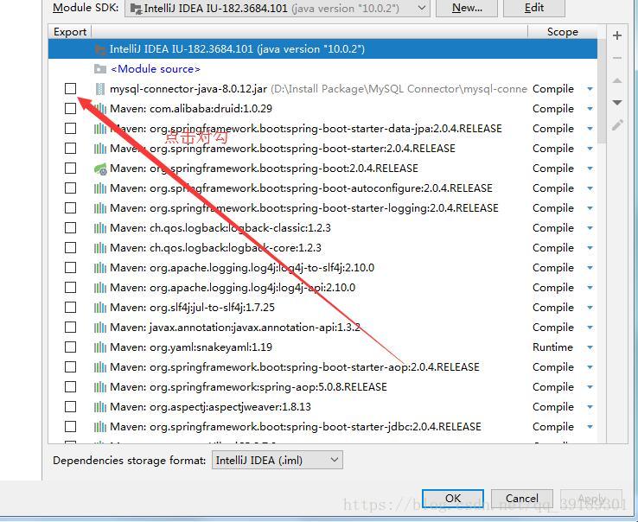Select spring-boot-starter-data-jpa dependency row
The width and height of the screenshot is (638, 522).
pyautogui.click(x=322, y=129)
